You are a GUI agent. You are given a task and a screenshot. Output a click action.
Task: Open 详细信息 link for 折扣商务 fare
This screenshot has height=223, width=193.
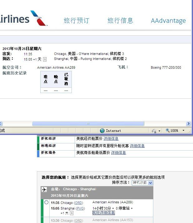pyautogui.click(x=118, y=153)
